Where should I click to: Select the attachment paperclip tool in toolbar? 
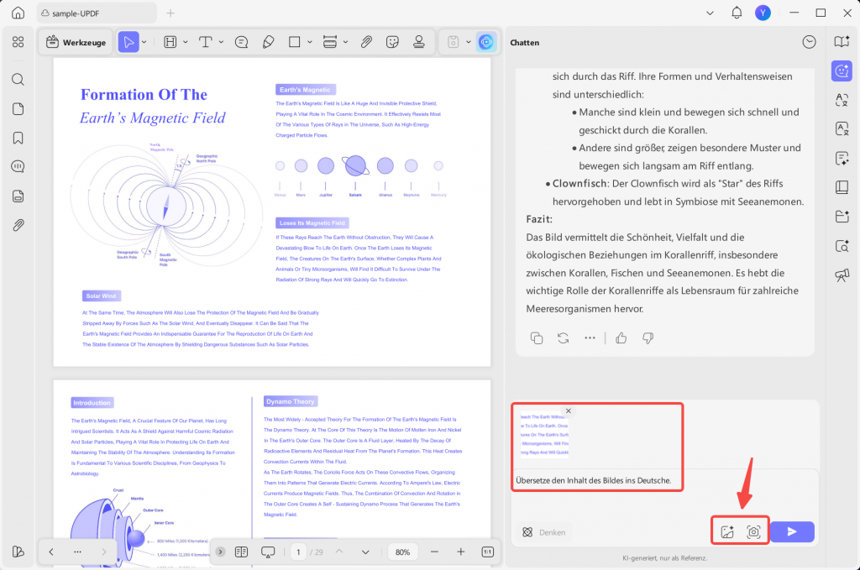tap(366, 42)
